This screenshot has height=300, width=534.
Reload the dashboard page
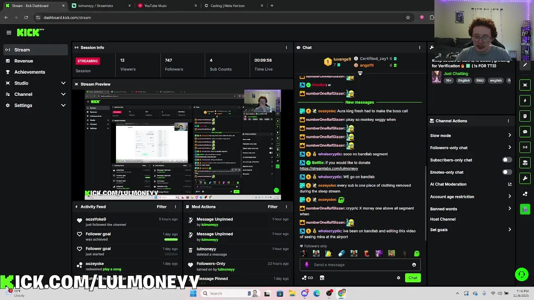tap(26, 17)
